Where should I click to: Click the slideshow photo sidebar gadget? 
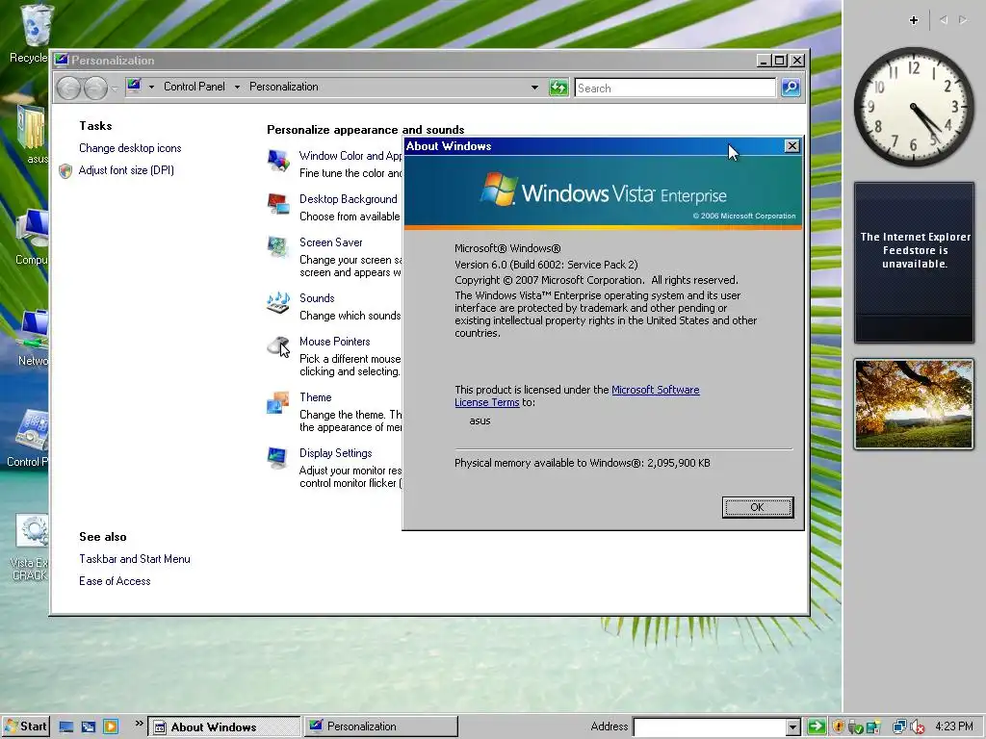914,404
